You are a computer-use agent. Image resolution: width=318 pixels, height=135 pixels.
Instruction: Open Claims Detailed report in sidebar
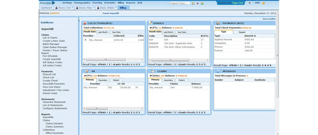point(54,123)
